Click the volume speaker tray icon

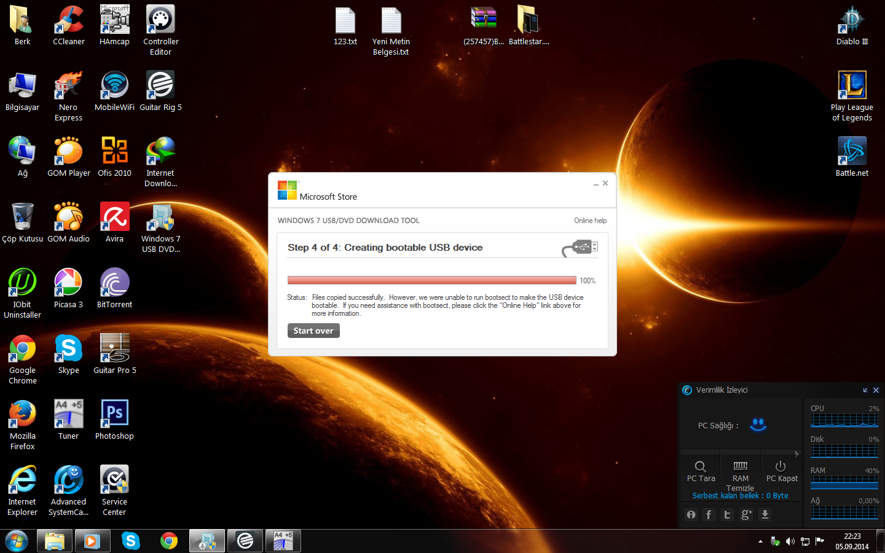[x=790, y=541]
